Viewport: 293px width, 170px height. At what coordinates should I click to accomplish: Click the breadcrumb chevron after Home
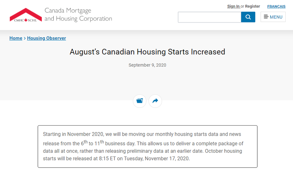coord(25,38)
